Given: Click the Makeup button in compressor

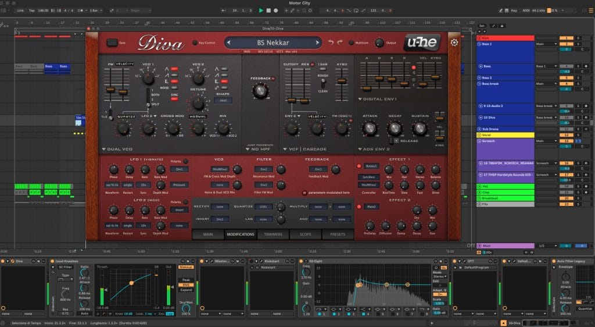Looking at the screenshot, I should coord(186,266).
